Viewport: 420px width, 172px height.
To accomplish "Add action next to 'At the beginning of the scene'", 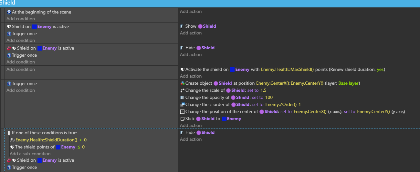I will [x=191, y=11].
